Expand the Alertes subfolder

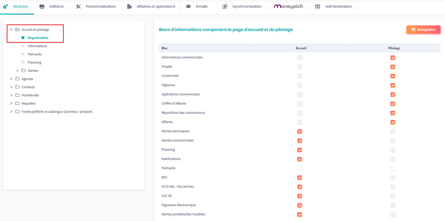point(17,71)
